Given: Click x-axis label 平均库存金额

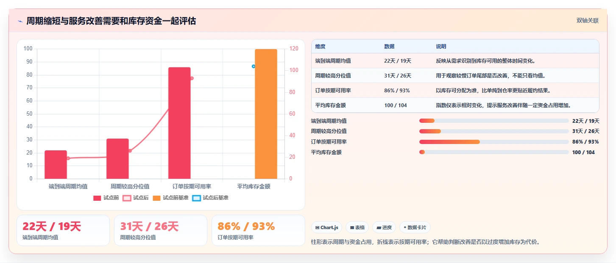Looking at the screenshot, I should (254, 186).
